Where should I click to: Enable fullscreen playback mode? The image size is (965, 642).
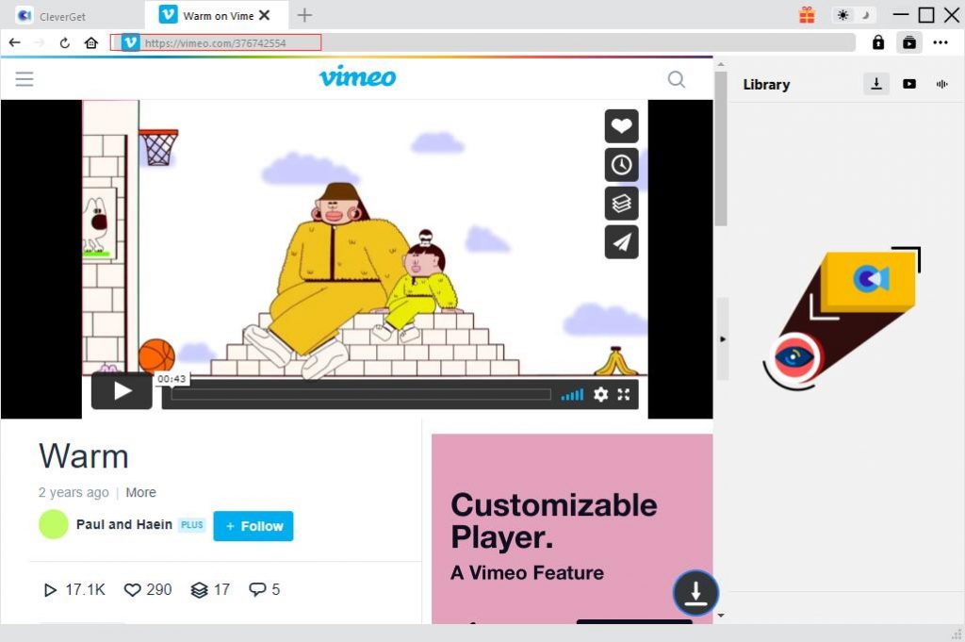click(624, 395)
